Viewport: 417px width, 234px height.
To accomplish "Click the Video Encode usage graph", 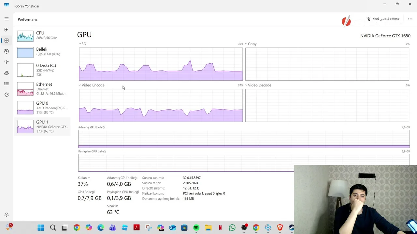I will point(161,106).
